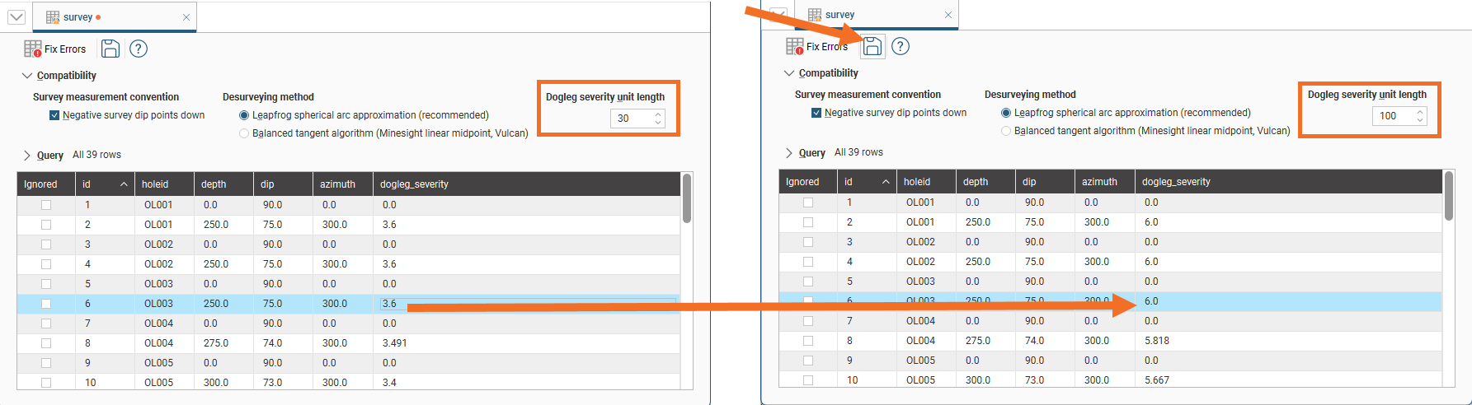Click Fix Errors icon in left panel

pos(33,49)
